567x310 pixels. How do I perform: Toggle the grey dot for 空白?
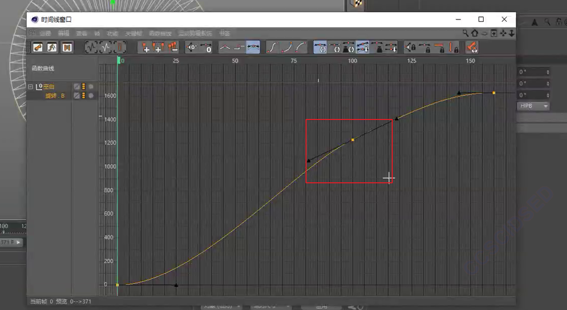(91, 87)
